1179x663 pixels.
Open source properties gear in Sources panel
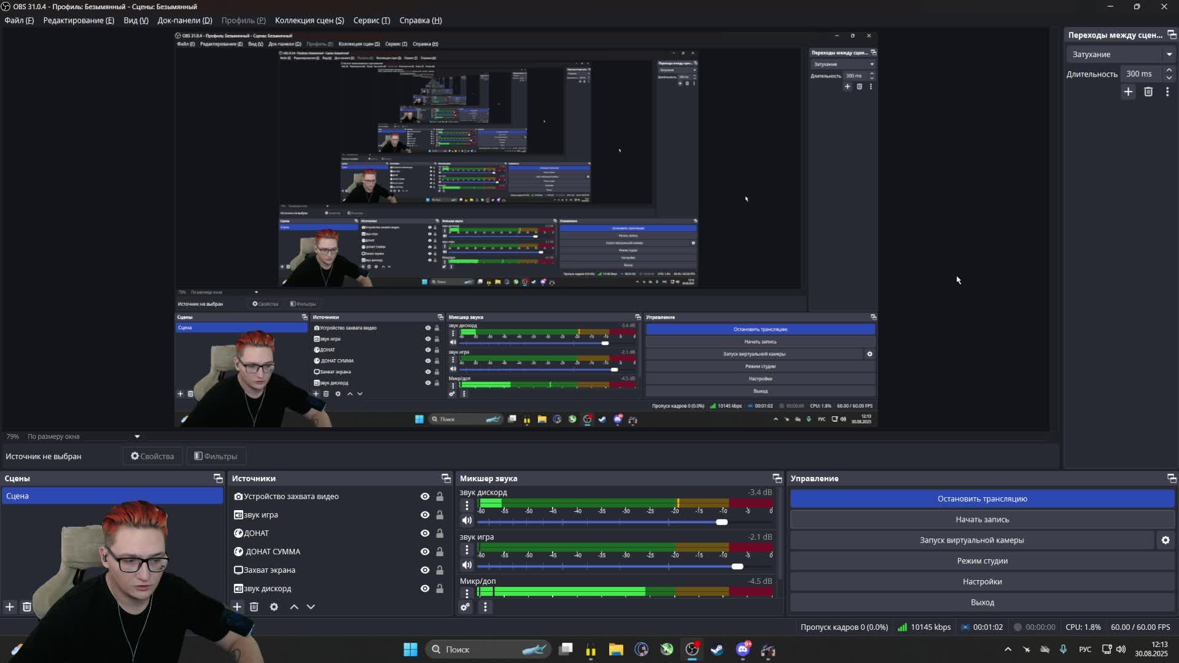pos(274,607)
